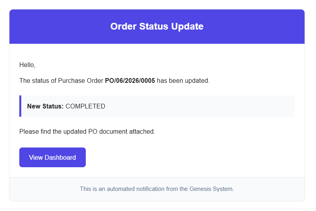Click the word "Order" in the header title
Image resolution: width=316 pixels, height=211 pixels.
(x=123, y=26)
